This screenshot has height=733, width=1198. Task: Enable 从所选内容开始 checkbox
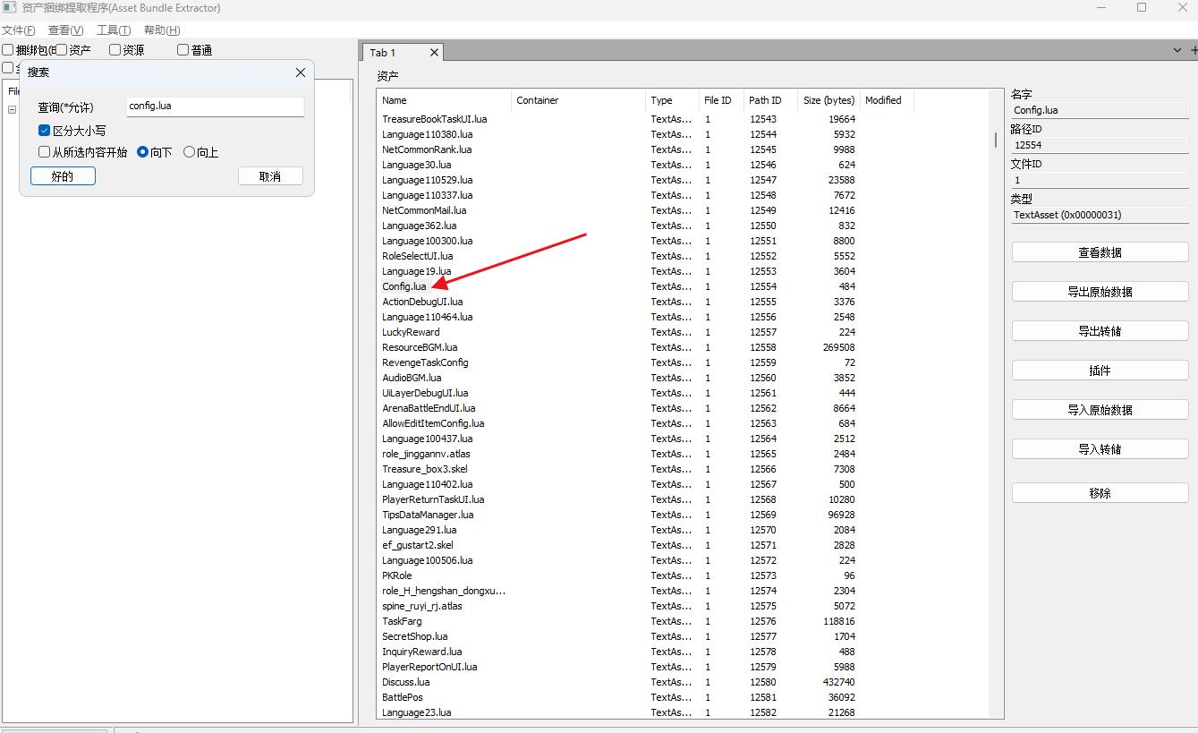(44, 152)
